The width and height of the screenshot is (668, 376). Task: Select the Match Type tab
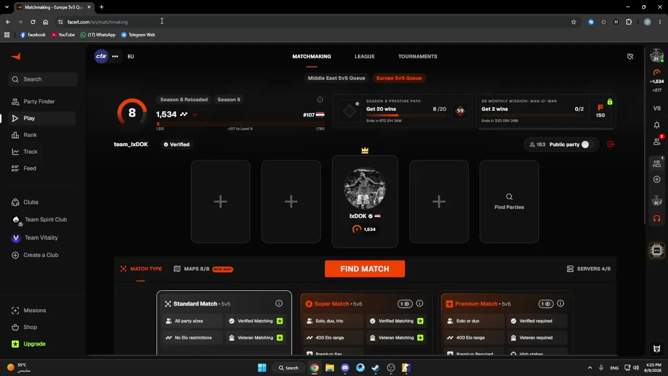[x=141, y=269]
